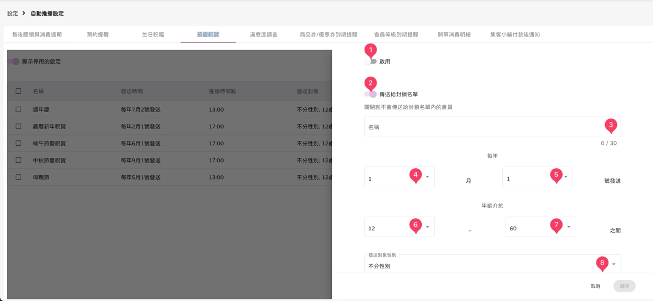The image size is (653, 301).
Task: Click the 推播時間點 column header
Action: coord(223,91)
